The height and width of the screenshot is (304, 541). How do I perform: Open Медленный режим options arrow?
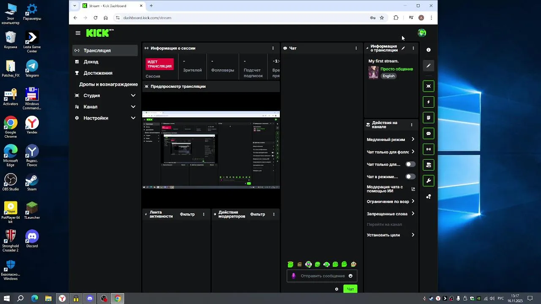[413, 139]
